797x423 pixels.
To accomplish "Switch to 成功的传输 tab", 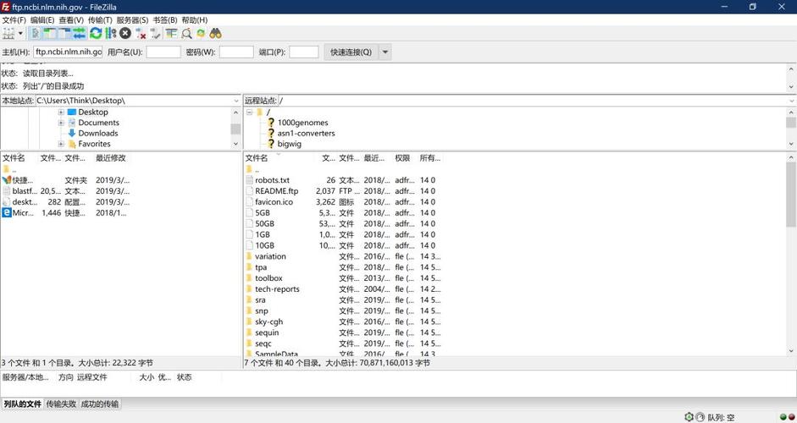I will [100, 404].
